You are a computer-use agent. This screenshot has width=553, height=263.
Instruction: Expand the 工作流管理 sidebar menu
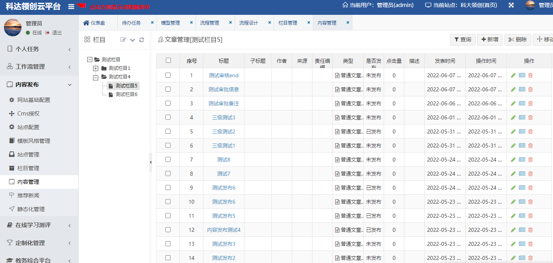click(x=39, y=67)
